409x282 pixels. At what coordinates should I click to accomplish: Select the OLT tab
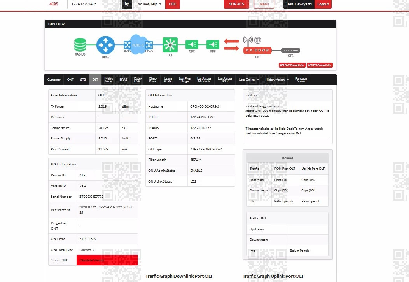(x=95, y=80)
